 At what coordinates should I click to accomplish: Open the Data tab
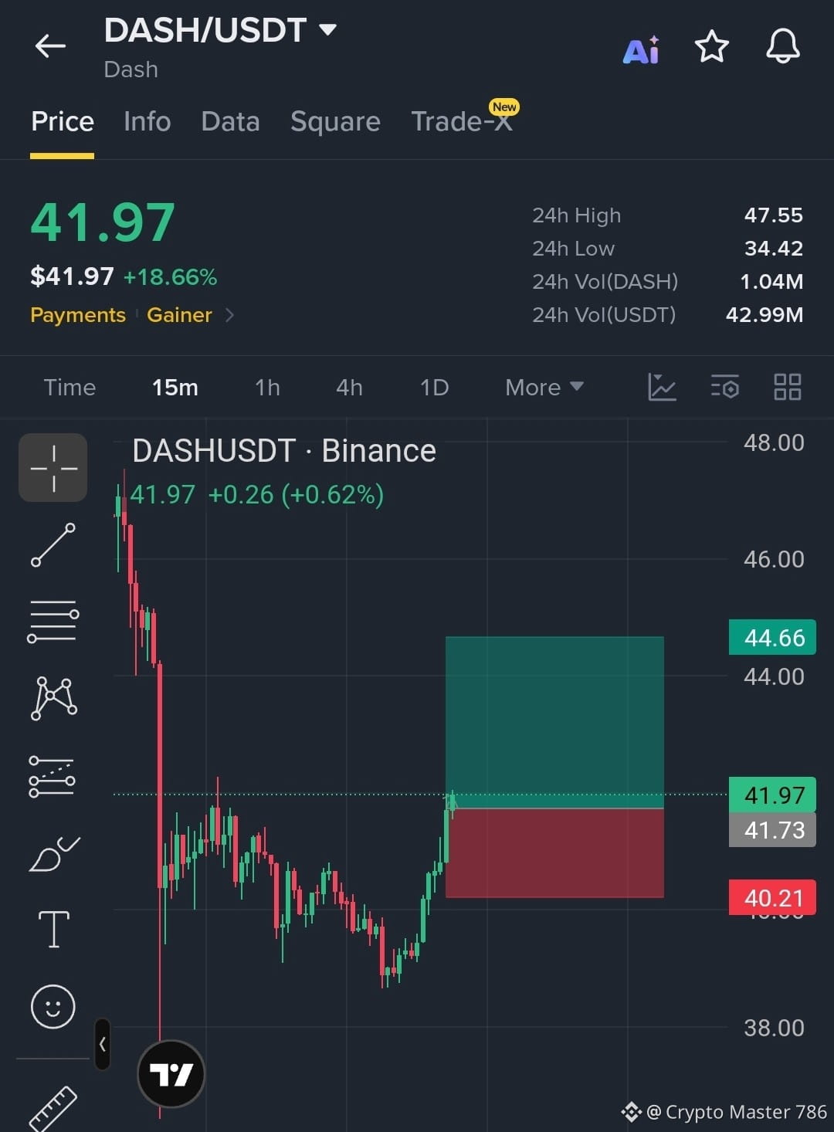(230, 121)
